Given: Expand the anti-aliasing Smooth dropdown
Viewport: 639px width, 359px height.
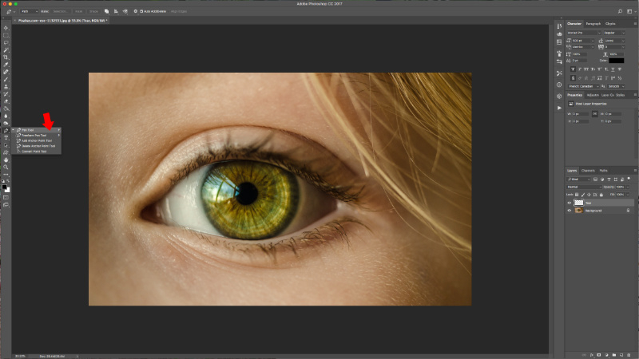Looking at the screenshot, I should pos(617,85).
